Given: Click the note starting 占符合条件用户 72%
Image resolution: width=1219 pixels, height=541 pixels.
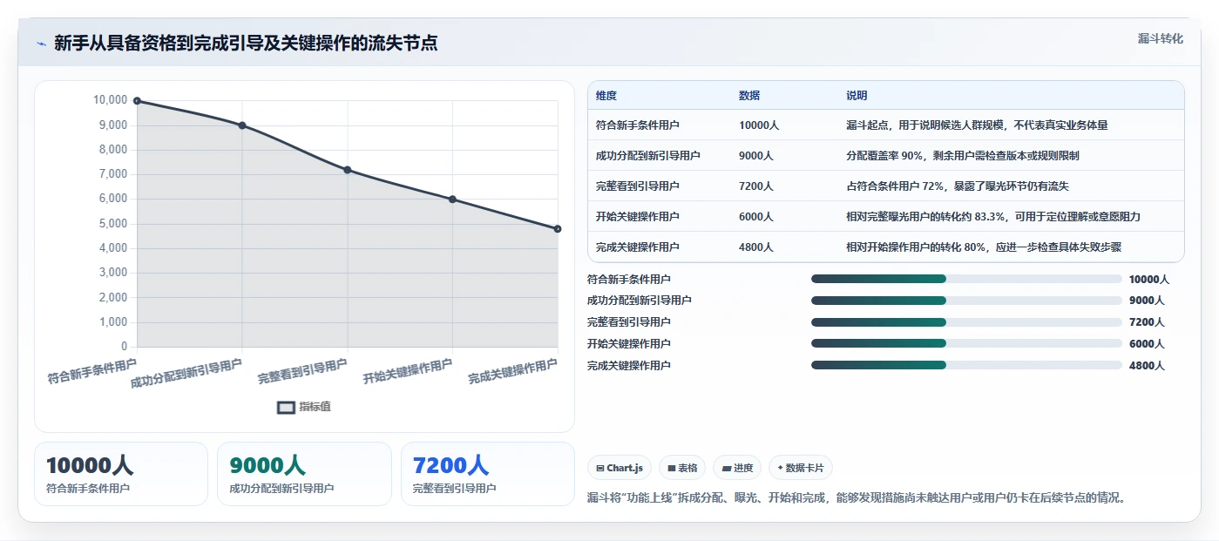Looking at the screenshot, I should [x=958, y=186].
